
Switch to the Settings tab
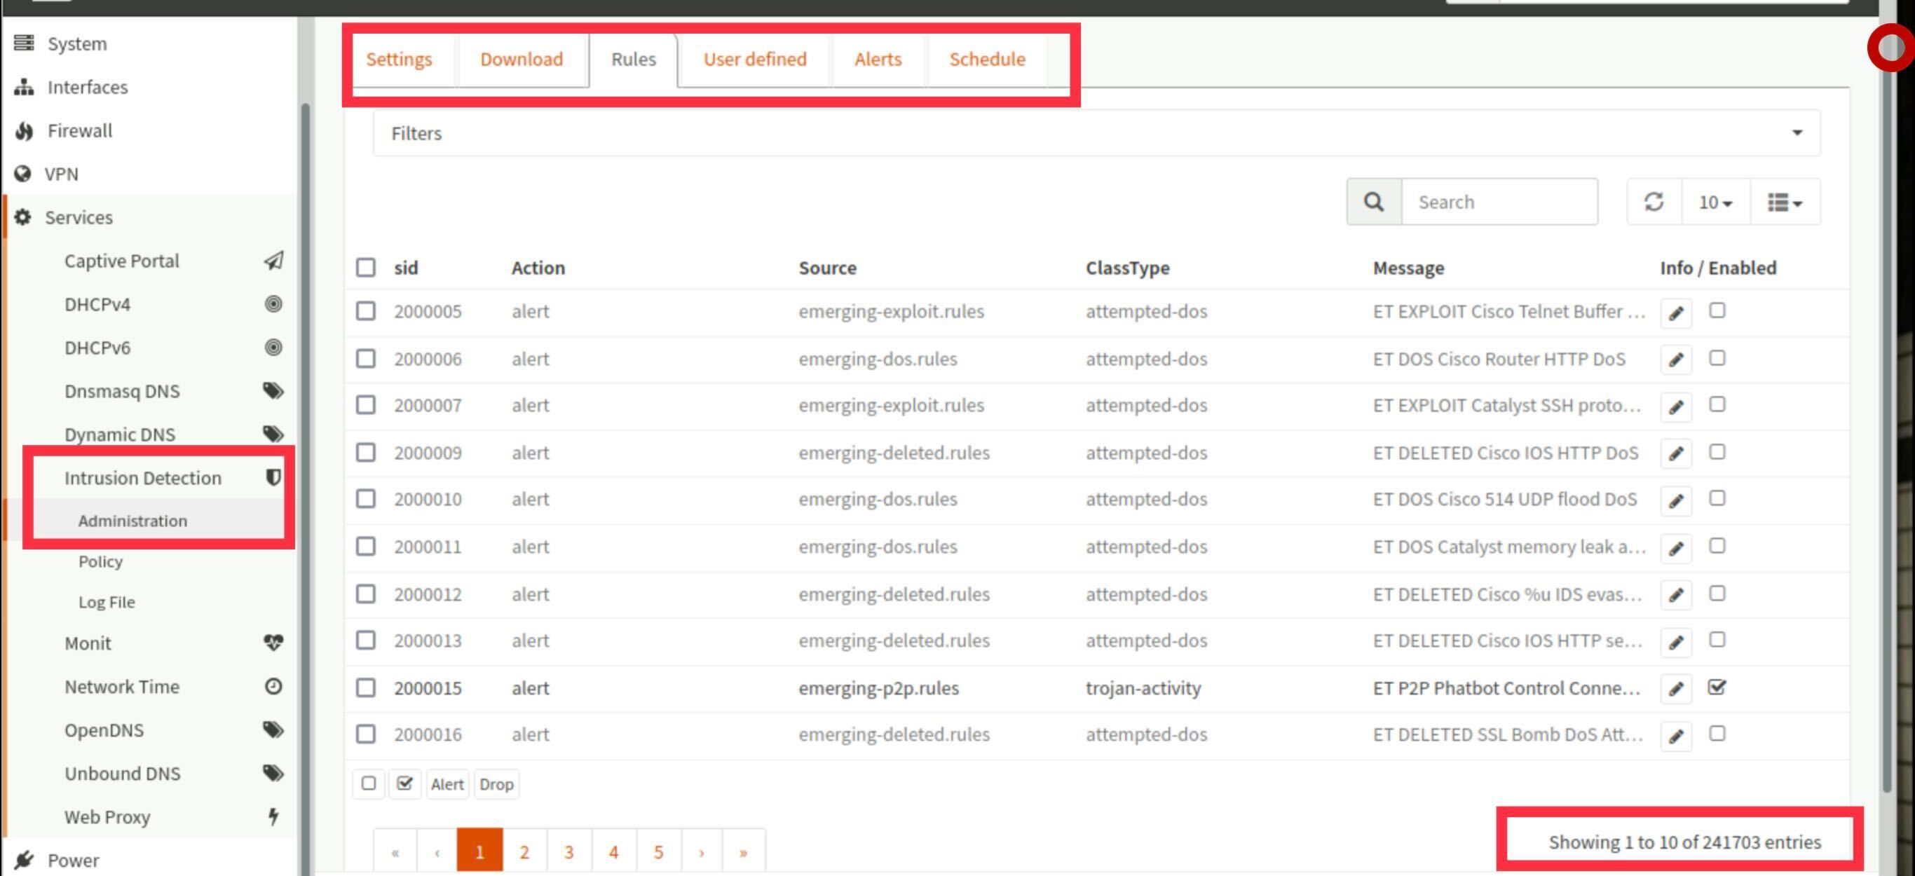[x=398, y=60]
